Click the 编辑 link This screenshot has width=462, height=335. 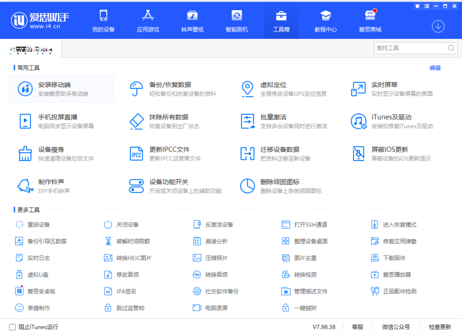click(435, 68)
